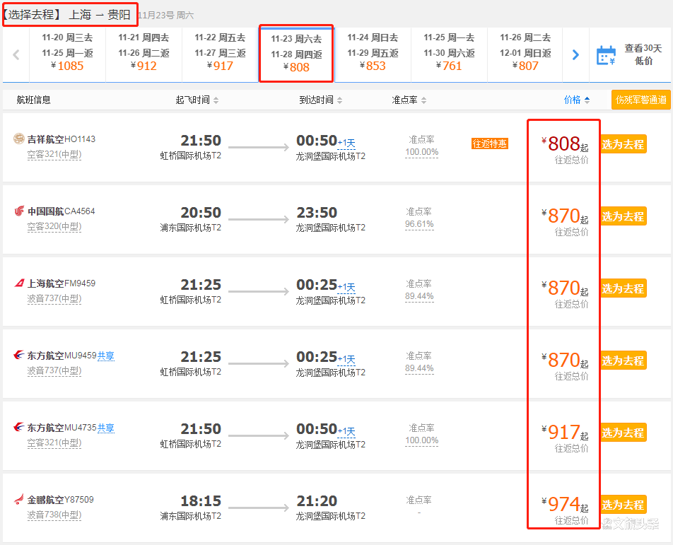Click the 100.00% punctuality of MU4735
The image size is (673, 545).
click(x=422, y=440)
